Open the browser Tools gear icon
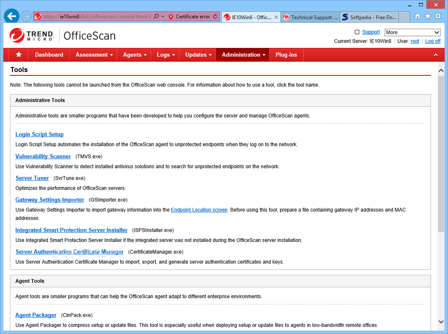448x334 pixels. (x=438, y=16)
